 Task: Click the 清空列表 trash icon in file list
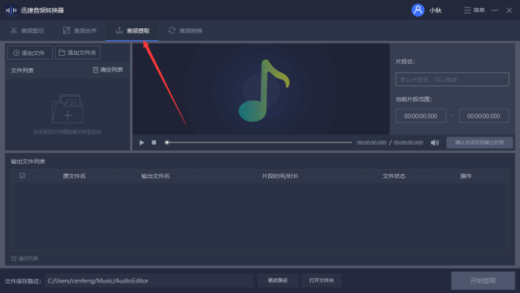(x=96, y=70)
